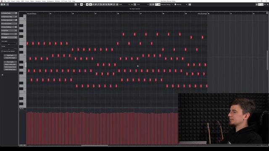The height and width of the screenshot is (151, 269).
Task: Adjust the Scale Length slider
Action: click(9, 44)
